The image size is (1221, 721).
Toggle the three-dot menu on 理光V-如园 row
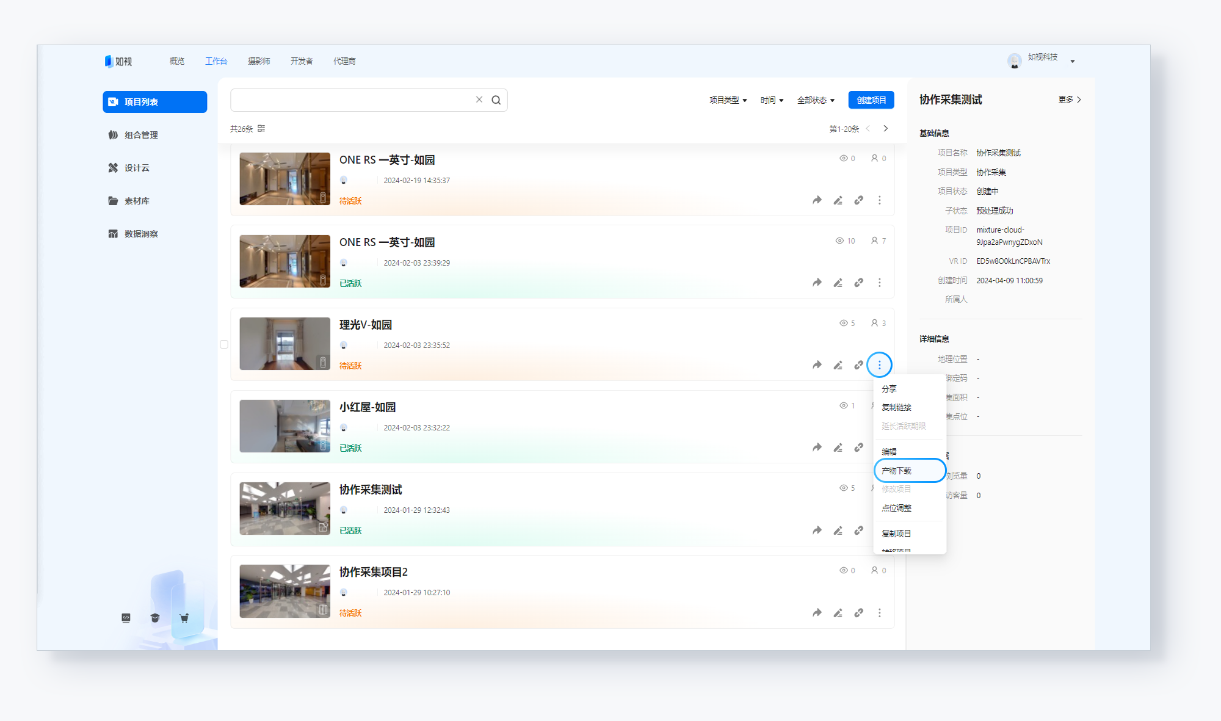click(x=879, y=365)
